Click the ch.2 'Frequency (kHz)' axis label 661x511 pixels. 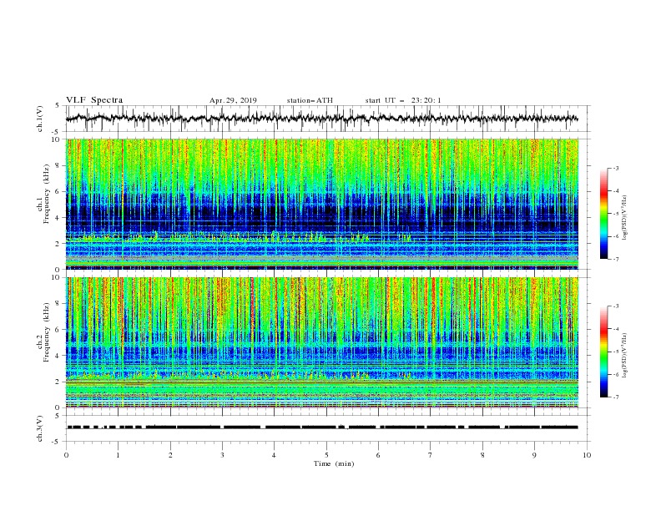pyautogui.click(x=47, y=332)
